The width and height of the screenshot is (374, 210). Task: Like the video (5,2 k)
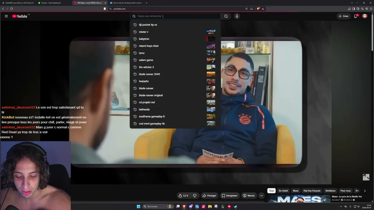183,196
